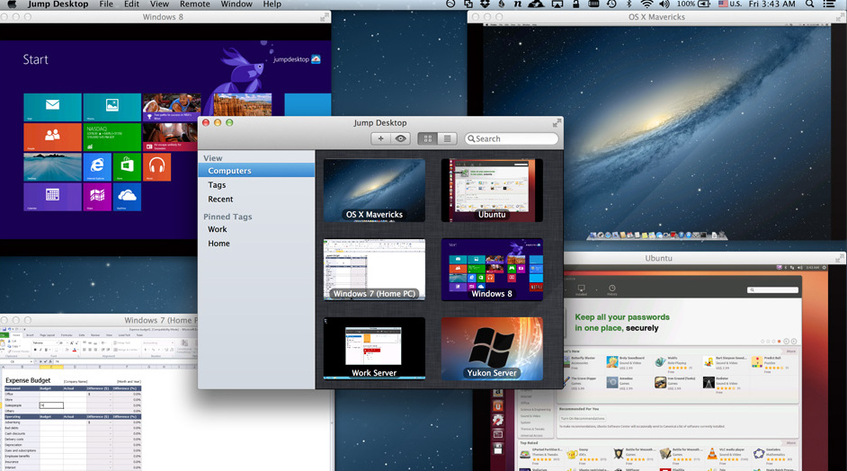Select Tags in the View sidebar

tap(217, 185)
